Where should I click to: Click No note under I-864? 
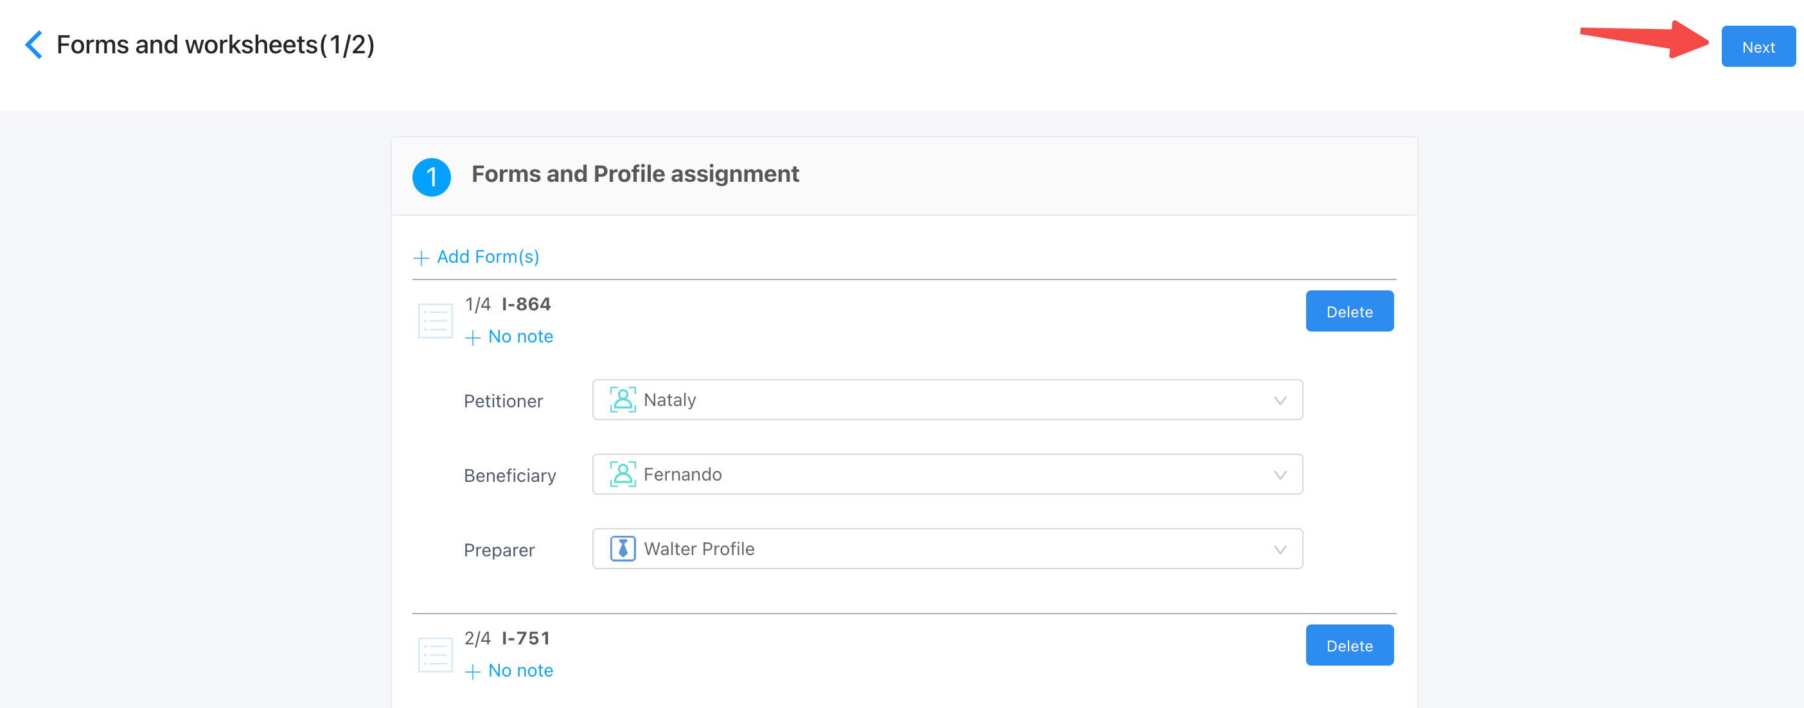[520, 337]
